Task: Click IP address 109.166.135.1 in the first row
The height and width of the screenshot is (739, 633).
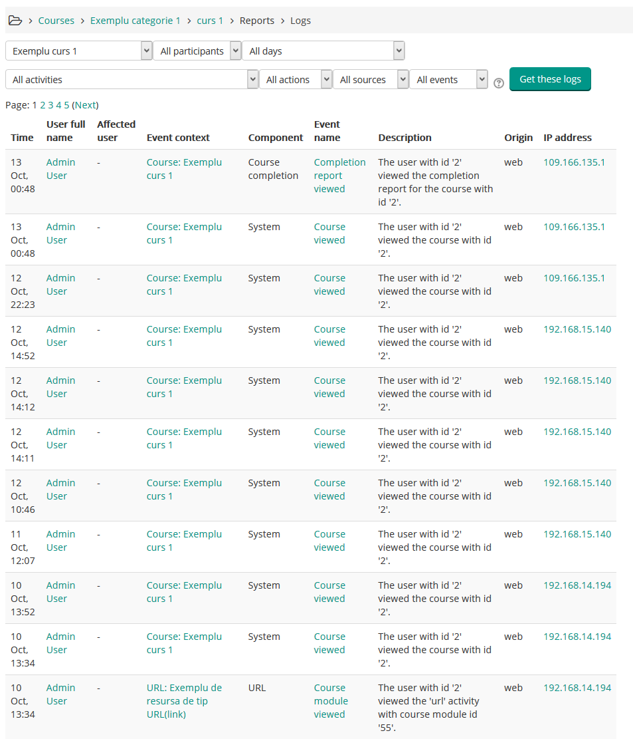Action: [574, 162]
